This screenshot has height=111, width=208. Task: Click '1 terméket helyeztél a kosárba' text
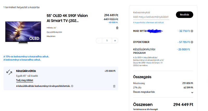click(x=21, y=8)
